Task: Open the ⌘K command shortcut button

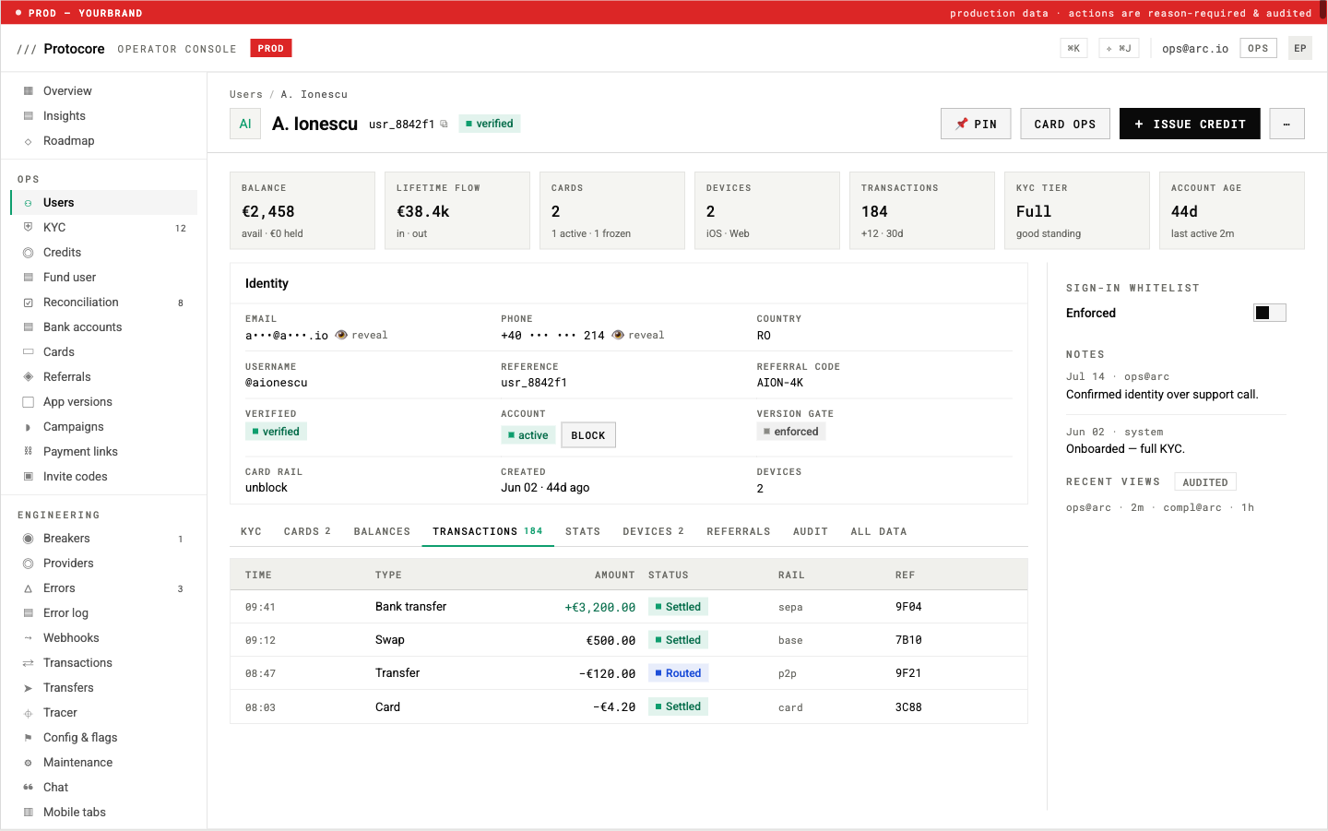Action: pyautogui.click(x=1073, y=49)
